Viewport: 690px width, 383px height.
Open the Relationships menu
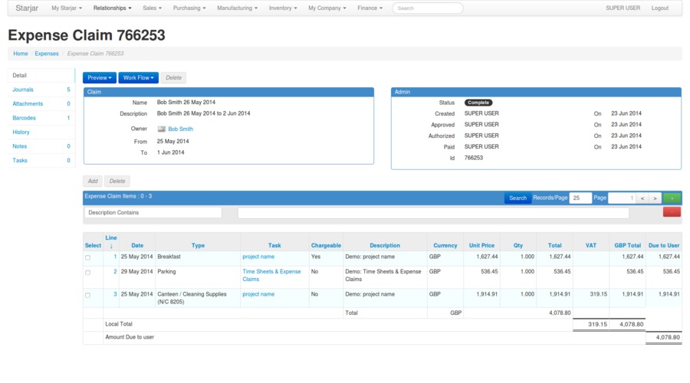(x=112, y=8)
